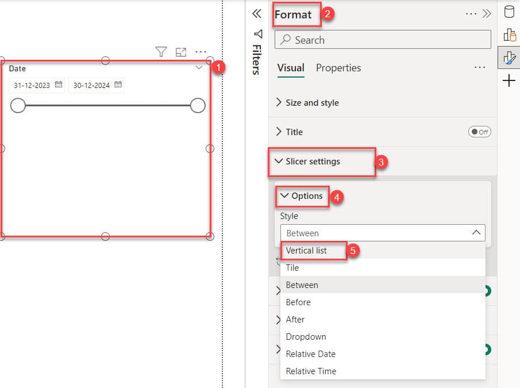Open the Data pane cylinder icon
The image size is (520, 388).
tap(509, 11)
